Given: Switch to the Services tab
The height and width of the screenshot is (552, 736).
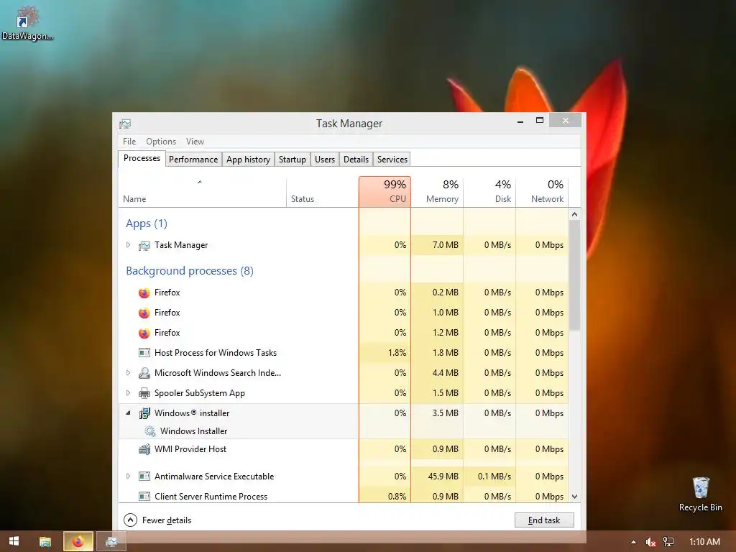Looking at the screenshot, I should pos(392,160).
